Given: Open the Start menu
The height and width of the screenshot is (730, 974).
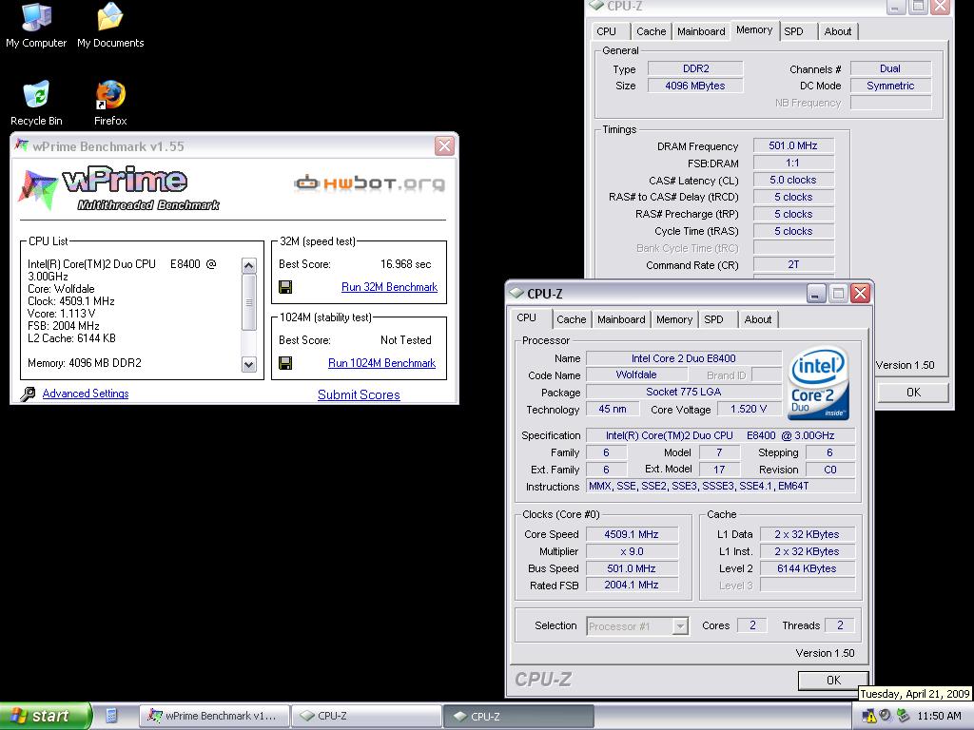Looking at the screenshot, I should tap(46, 716).
